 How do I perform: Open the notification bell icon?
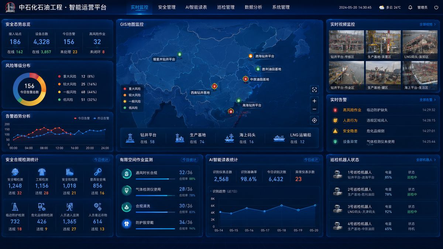coord(410,7)
